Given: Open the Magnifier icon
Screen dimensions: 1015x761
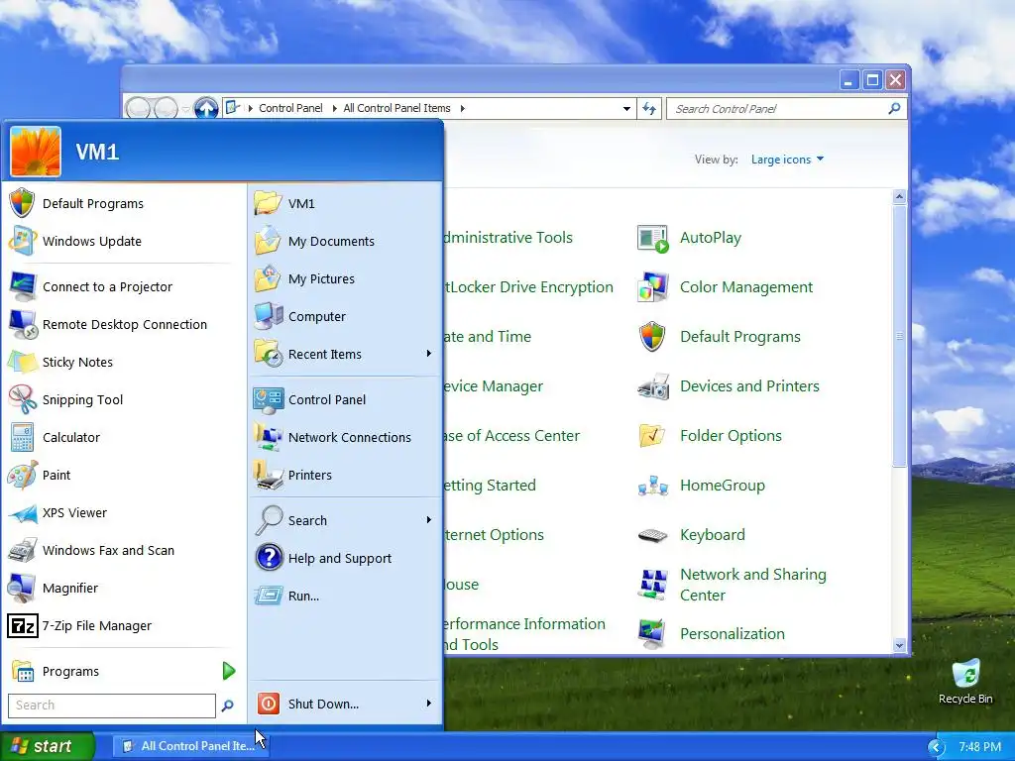Looking at the screenshot, I should (x=22, y=588).
